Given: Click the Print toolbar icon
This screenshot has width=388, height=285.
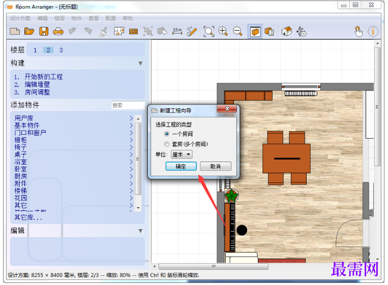Looking at the screenshot, I should tap(58, 31).
